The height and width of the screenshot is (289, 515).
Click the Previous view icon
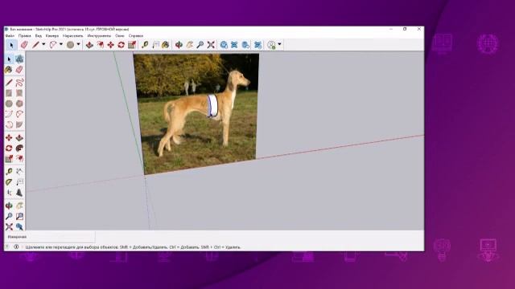[19, 226]
